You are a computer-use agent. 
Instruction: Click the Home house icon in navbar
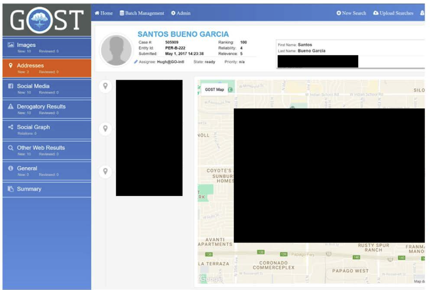(x=97, y=13)
